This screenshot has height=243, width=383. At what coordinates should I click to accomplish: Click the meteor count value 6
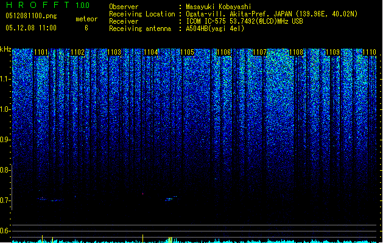click(86, 28)
